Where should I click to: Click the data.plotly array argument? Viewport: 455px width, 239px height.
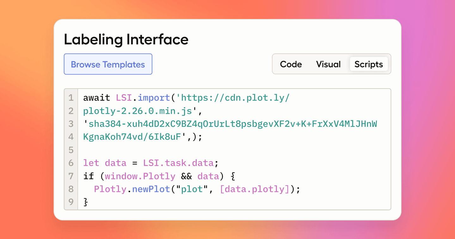pos(254,189)
